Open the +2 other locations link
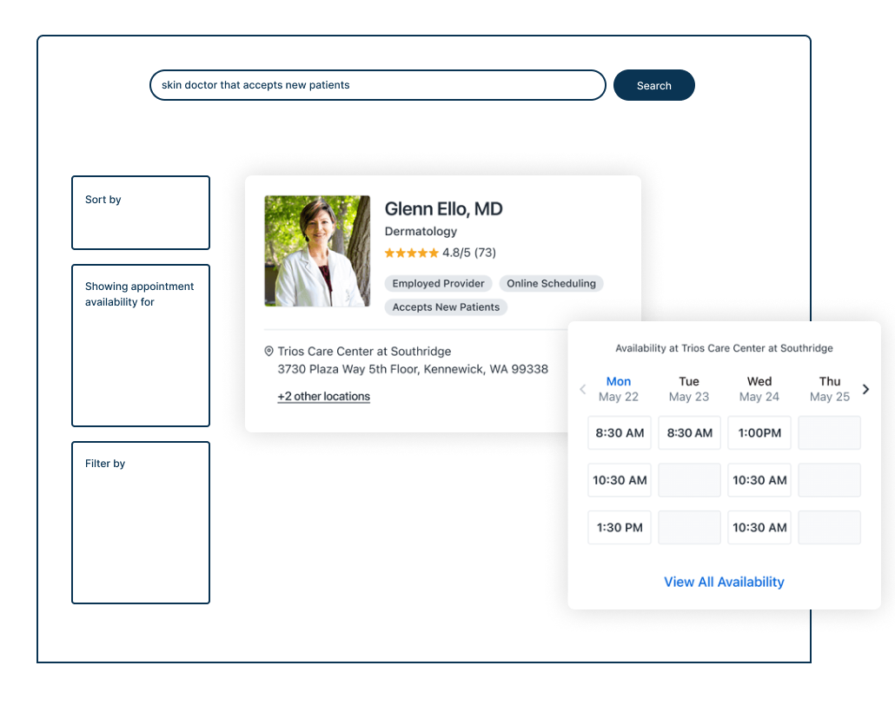 coord(323,397)
